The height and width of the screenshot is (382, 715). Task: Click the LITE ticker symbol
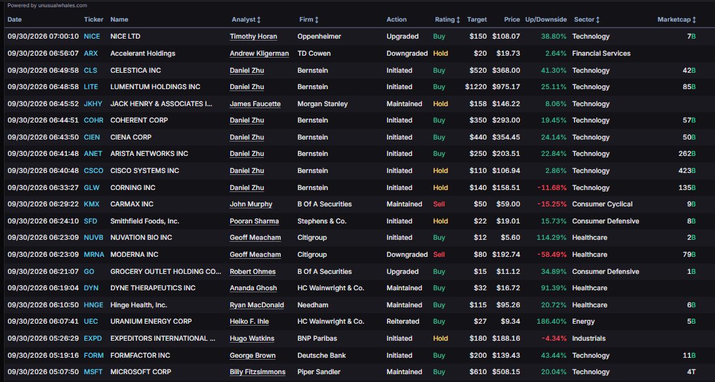tap(91, 86)
